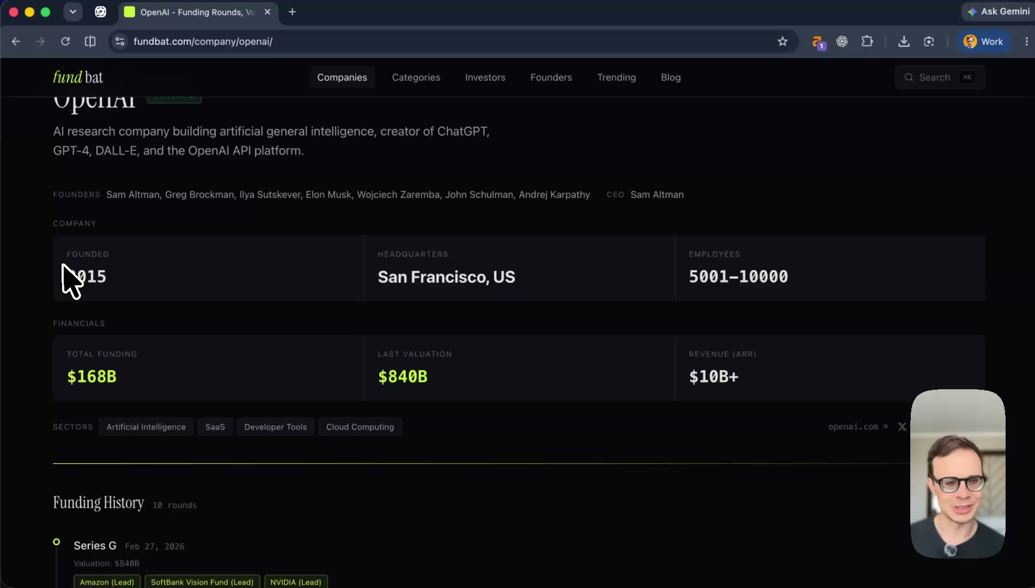This screenshot has width=1035, height=588.
Task: Click the Series G timeline dot
Action: (57, 542)
